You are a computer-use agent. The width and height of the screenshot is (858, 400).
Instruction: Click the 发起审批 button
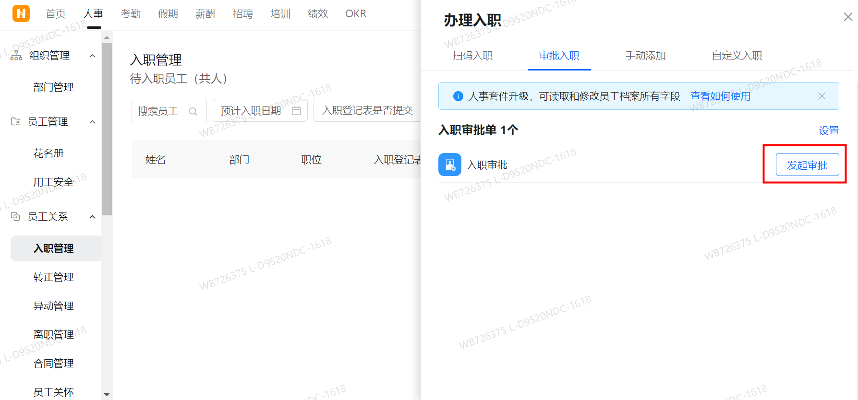point(807,165)
